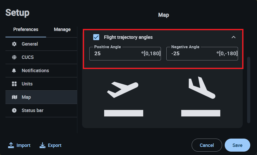The height and width of the screenshot is (155, 257).
Task: Collapse the Flight trajectory angles section
Action: [x=234, y=37]
